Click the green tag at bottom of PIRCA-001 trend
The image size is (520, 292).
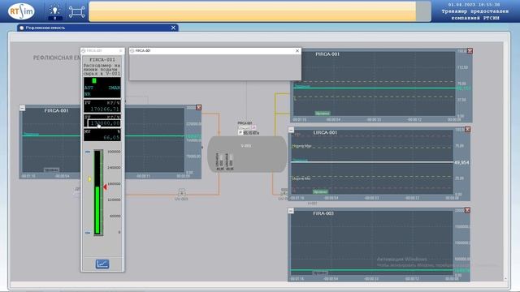323,114
